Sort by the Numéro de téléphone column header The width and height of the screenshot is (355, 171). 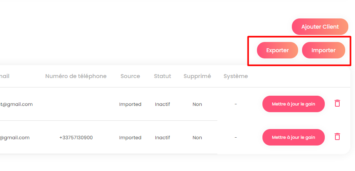(76, 76)
